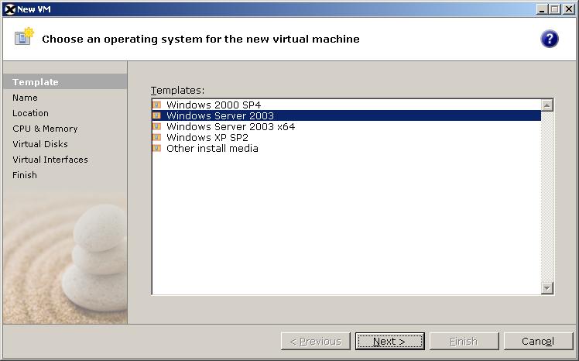Choose the Windows Server 2003 x64 template
Image resolution: width=579 pixels, height=361 pixels.
(x=346, y=126)
